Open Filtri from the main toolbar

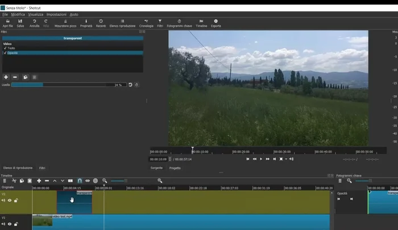[160, 23]
